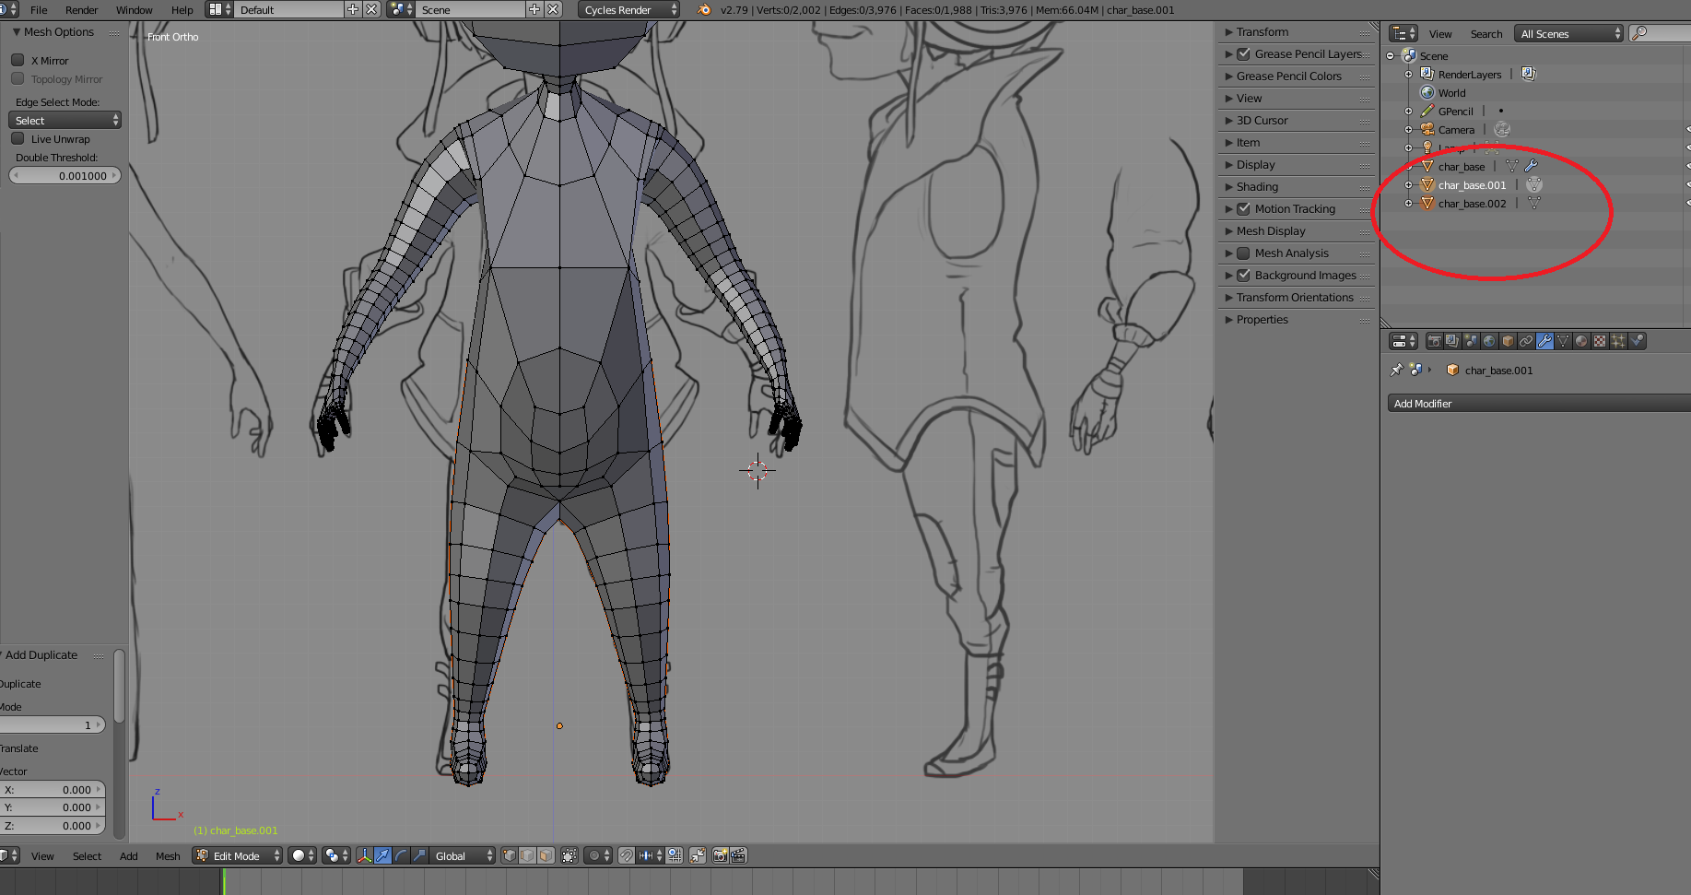Screen dimensions: 1691x895
Task: Open the Render properties camera tab
Action: [x=1434, y=341]
